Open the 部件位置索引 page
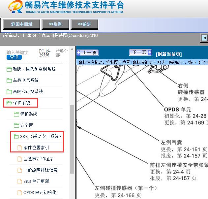This screenshot has width=208, height=199. 36,148
